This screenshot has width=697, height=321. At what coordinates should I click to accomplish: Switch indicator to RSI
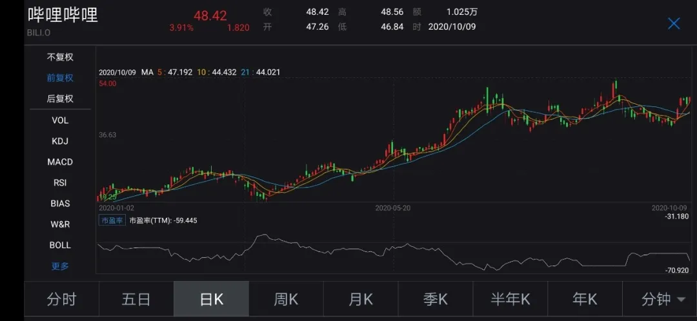(60, 182)
